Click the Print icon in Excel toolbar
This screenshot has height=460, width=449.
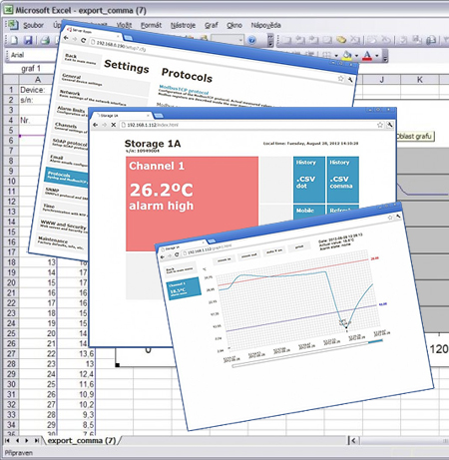pos(45,40)
